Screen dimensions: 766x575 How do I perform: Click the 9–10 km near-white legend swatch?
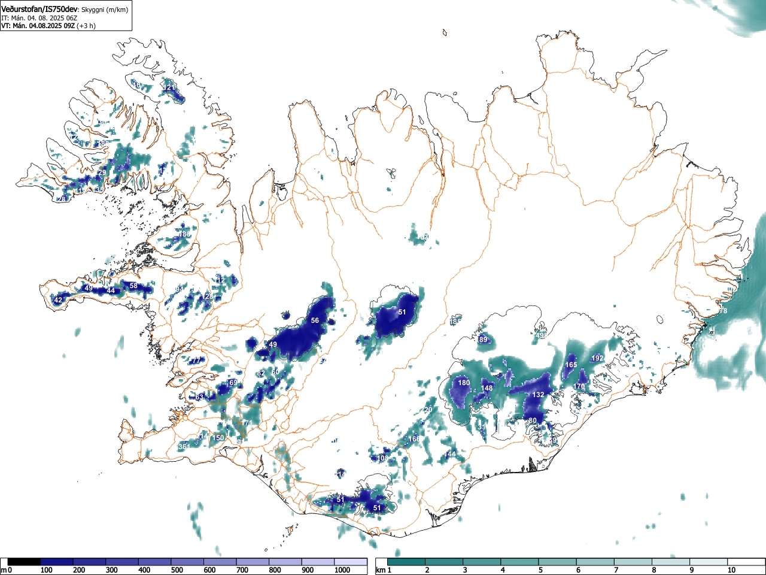(708, 562)
